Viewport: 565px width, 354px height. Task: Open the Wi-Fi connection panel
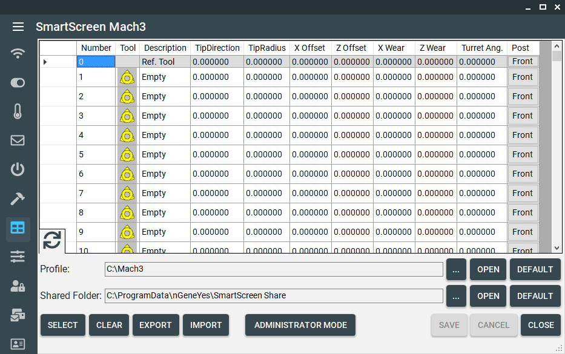point(18,53)
